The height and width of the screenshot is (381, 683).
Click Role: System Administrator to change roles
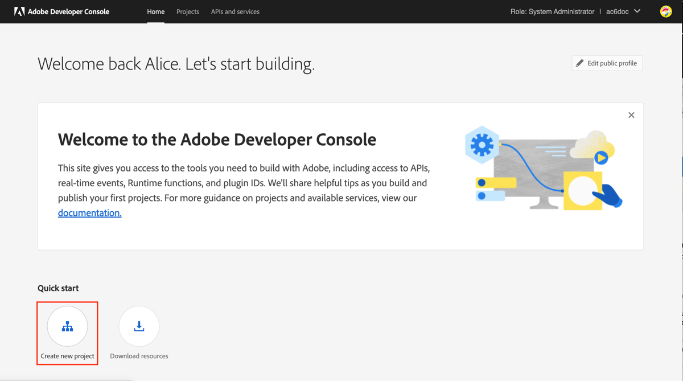click(x=552, y=11)
